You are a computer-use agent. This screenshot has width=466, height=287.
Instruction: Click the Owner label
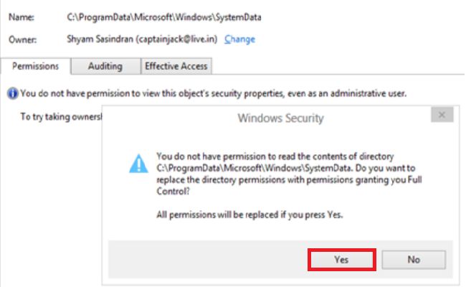(24, 39)
